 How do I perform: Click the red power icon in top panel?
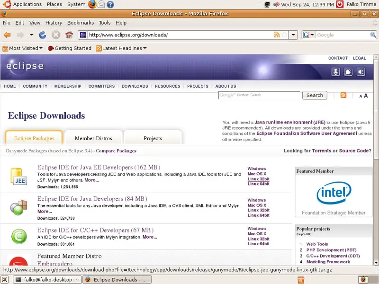click(340, 4)
